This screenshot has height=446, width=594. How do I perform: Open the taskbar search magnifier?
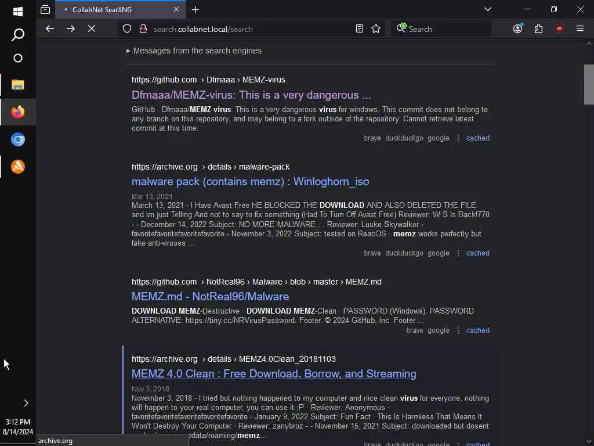[18, 35]
